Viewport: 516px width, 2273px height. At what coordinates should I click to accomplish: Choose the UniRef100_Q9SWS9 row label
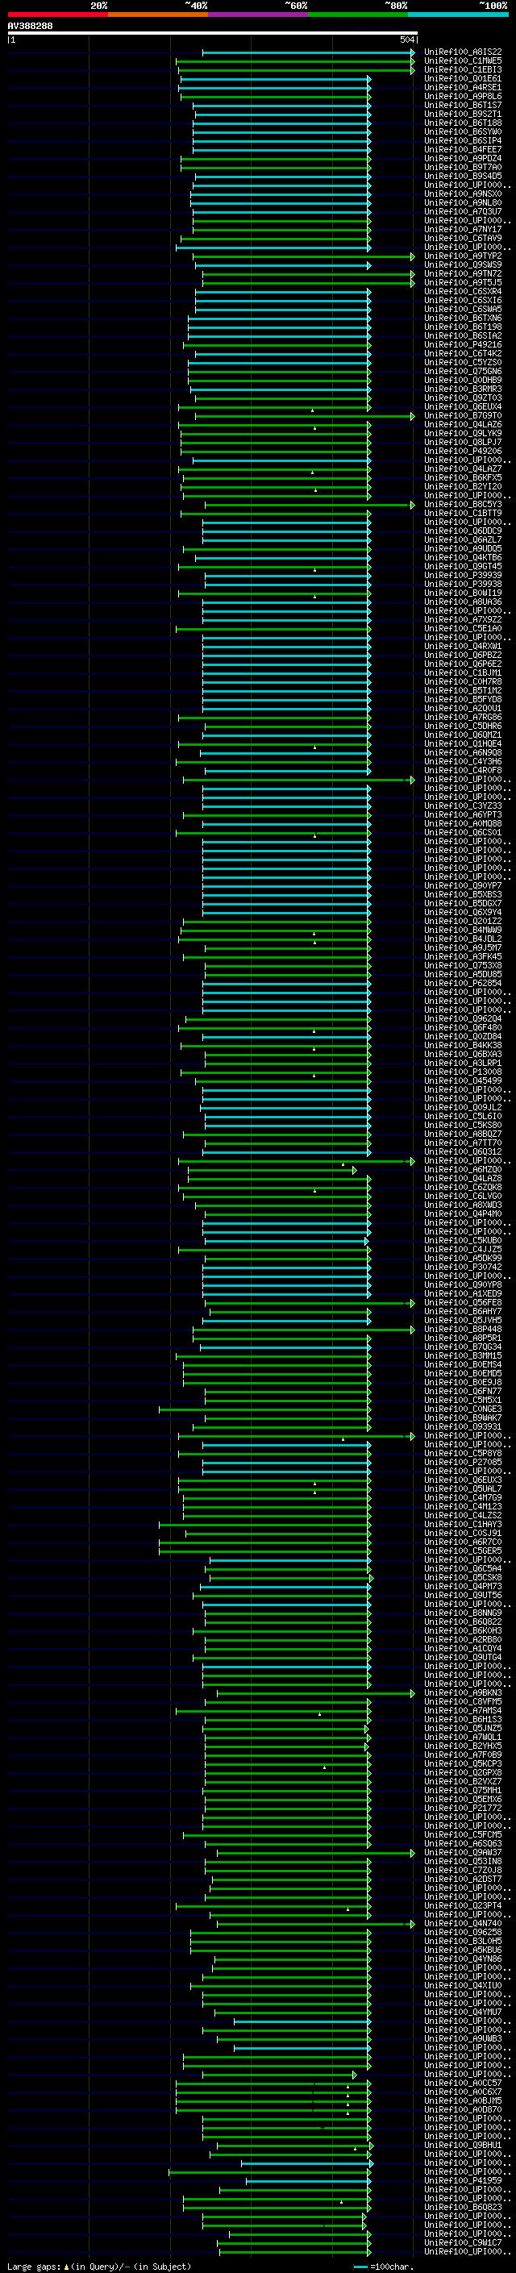pyautogui.click(x=463, y=264)
